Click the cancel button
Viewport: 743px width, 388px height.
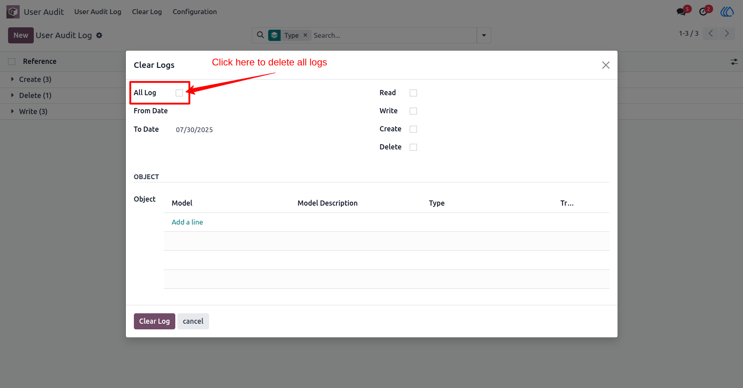tap(193, 321)
